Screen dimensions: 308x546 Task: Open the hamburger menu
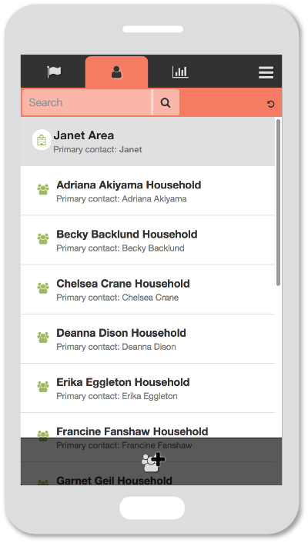coord(266,72)
